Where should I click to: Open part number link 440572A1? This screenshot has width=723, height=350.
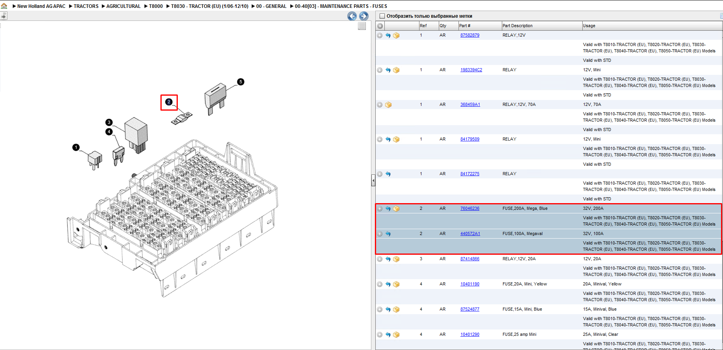(470, 233)
